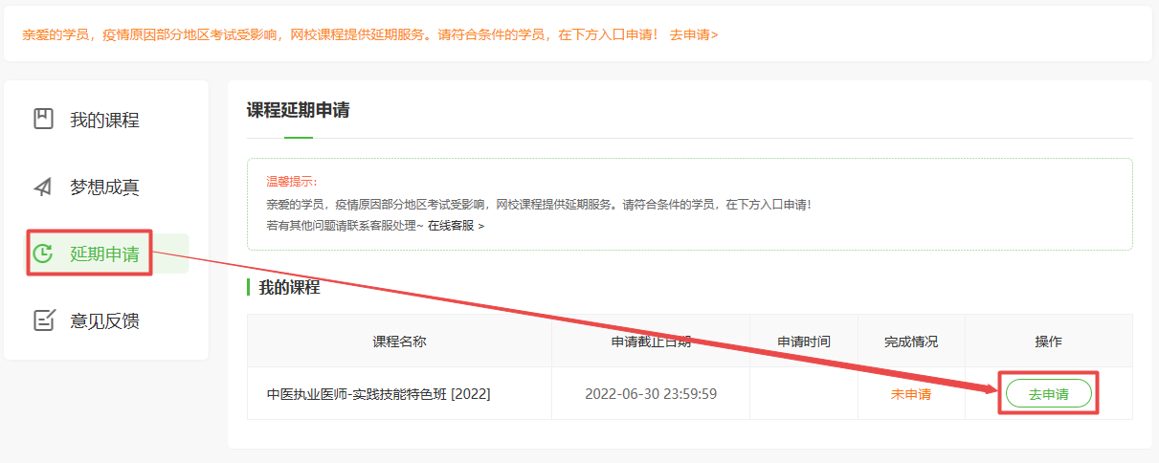This screenshot has height=463, width=1159.
Task: Click the green clock icon beside 延期申请
Action: (x=43, y=254)
